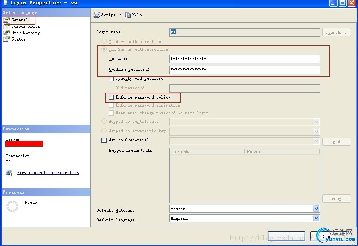
Task: Tick the Specify old password checkbox
Action: pos(111,79)
